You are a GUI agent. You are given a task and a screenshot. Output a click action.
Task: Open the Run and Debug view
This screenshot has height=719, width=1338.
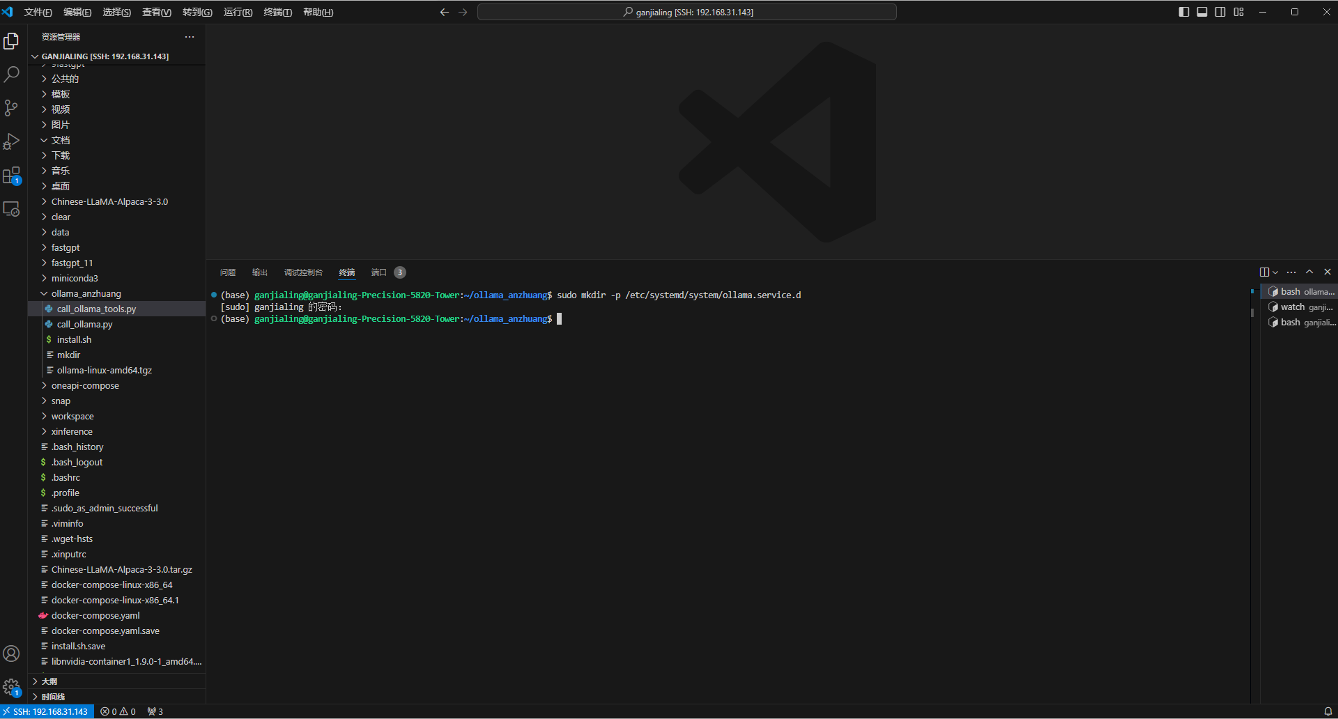click(x=11, y=141)
